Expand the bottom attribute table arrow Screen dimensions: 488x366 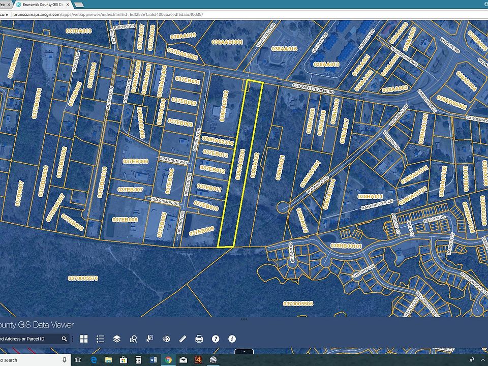click(x=244, y=352)
